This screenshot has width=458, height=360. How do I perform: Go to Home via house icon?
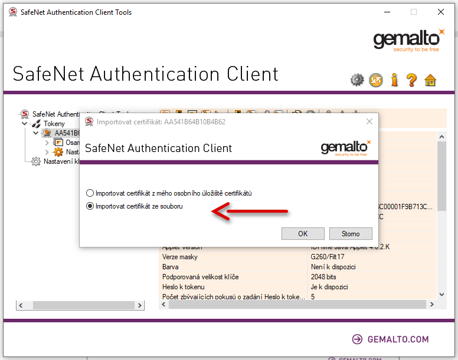click(x=430, y=80)
